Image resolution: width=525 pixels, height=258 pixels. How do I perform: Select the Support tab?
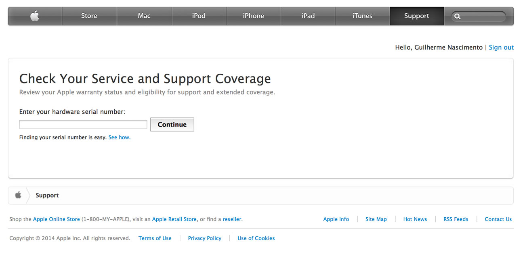(x=417, y=16)
